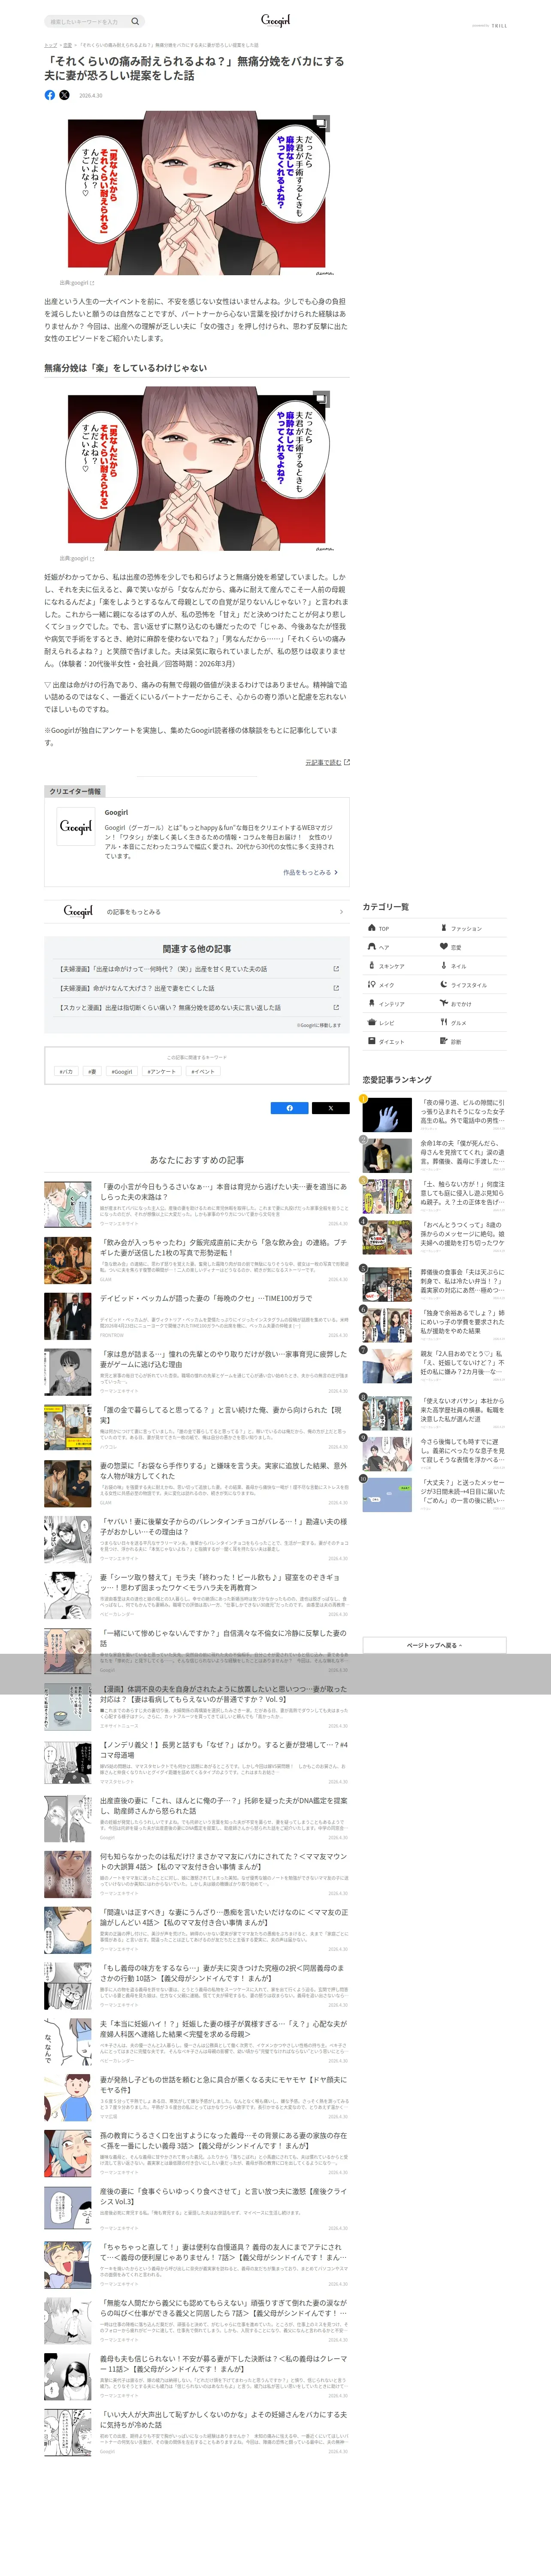Click the 恋愛記事ランキング heading text
The width and height of the screenshot is (551, 2576).
point(397,1080)
